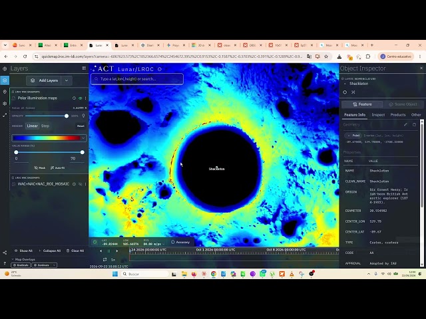Select the active Layers sidebar icon

click(5, 80)
